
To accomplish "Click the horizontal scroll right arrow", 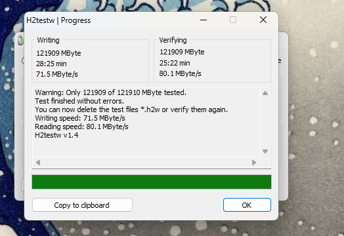I will tap(254, 163).
